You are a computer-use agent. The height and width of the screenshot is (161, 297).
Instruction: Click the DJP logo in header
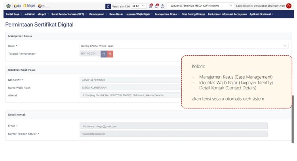17,6
